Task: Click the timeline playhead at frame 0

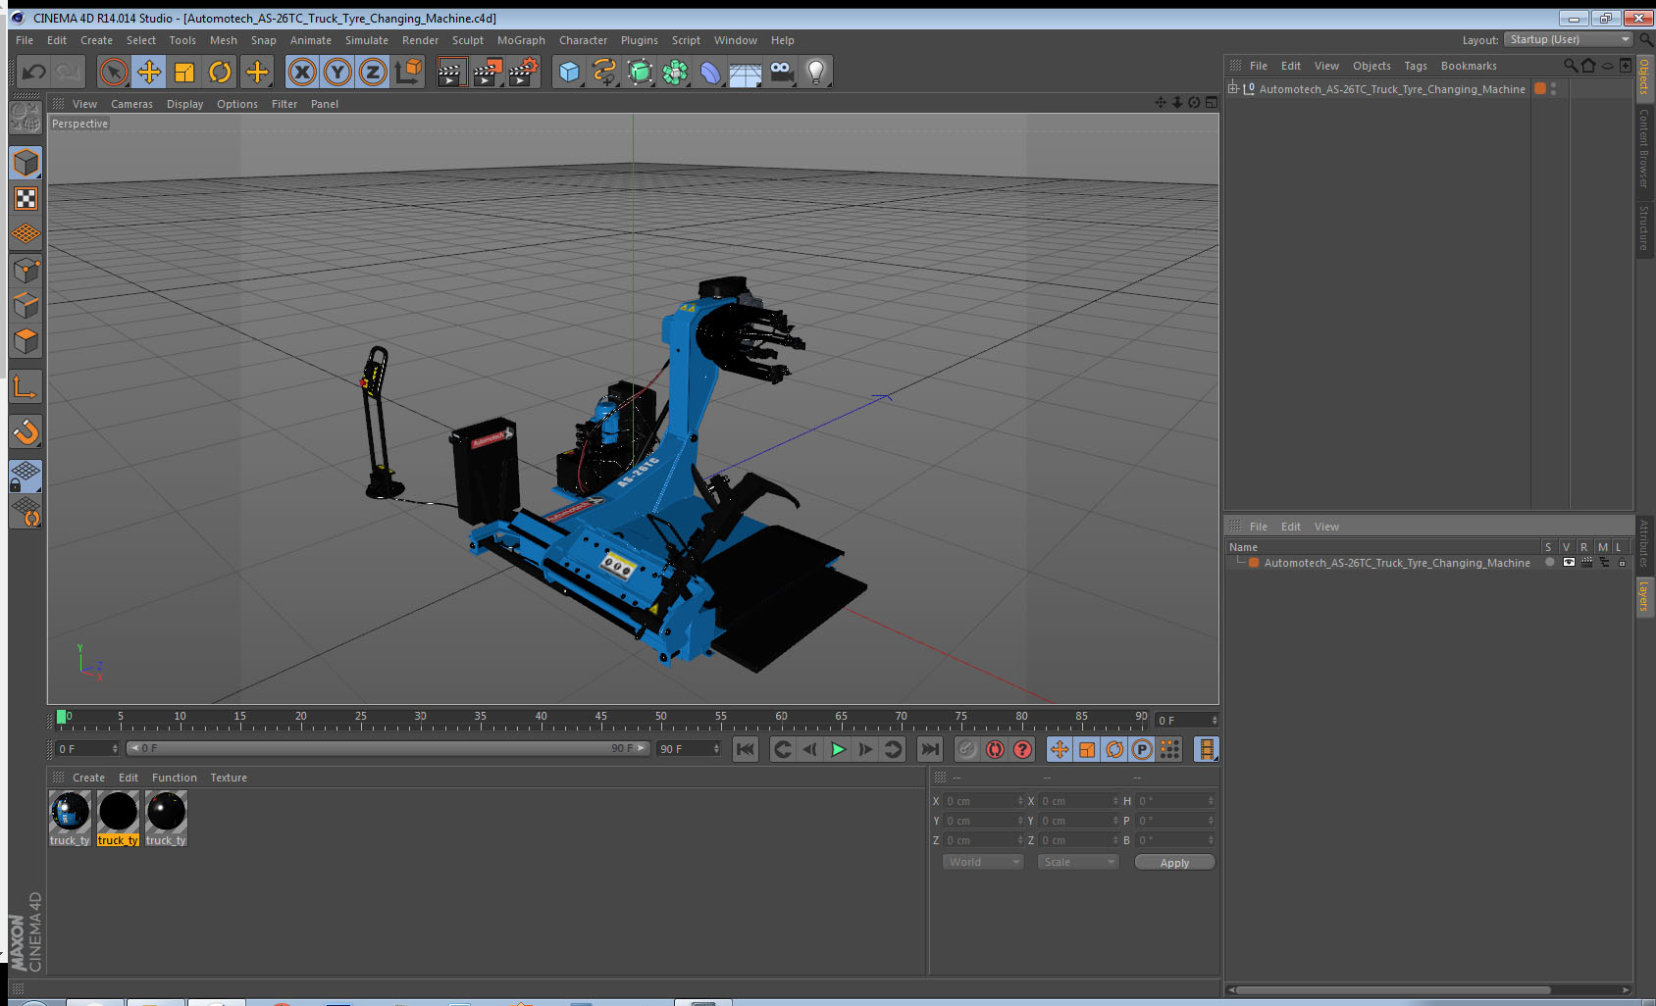Action: (x=62, y=717)
